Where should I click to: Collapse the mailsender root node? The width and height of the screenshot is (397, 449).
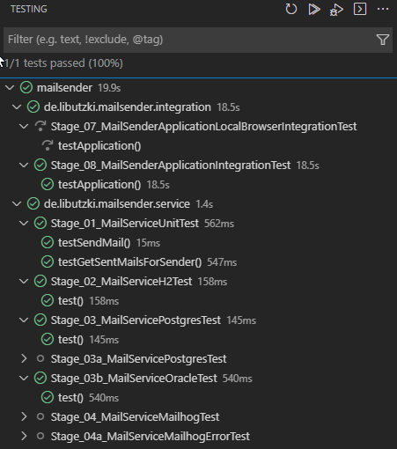(10, 88)
